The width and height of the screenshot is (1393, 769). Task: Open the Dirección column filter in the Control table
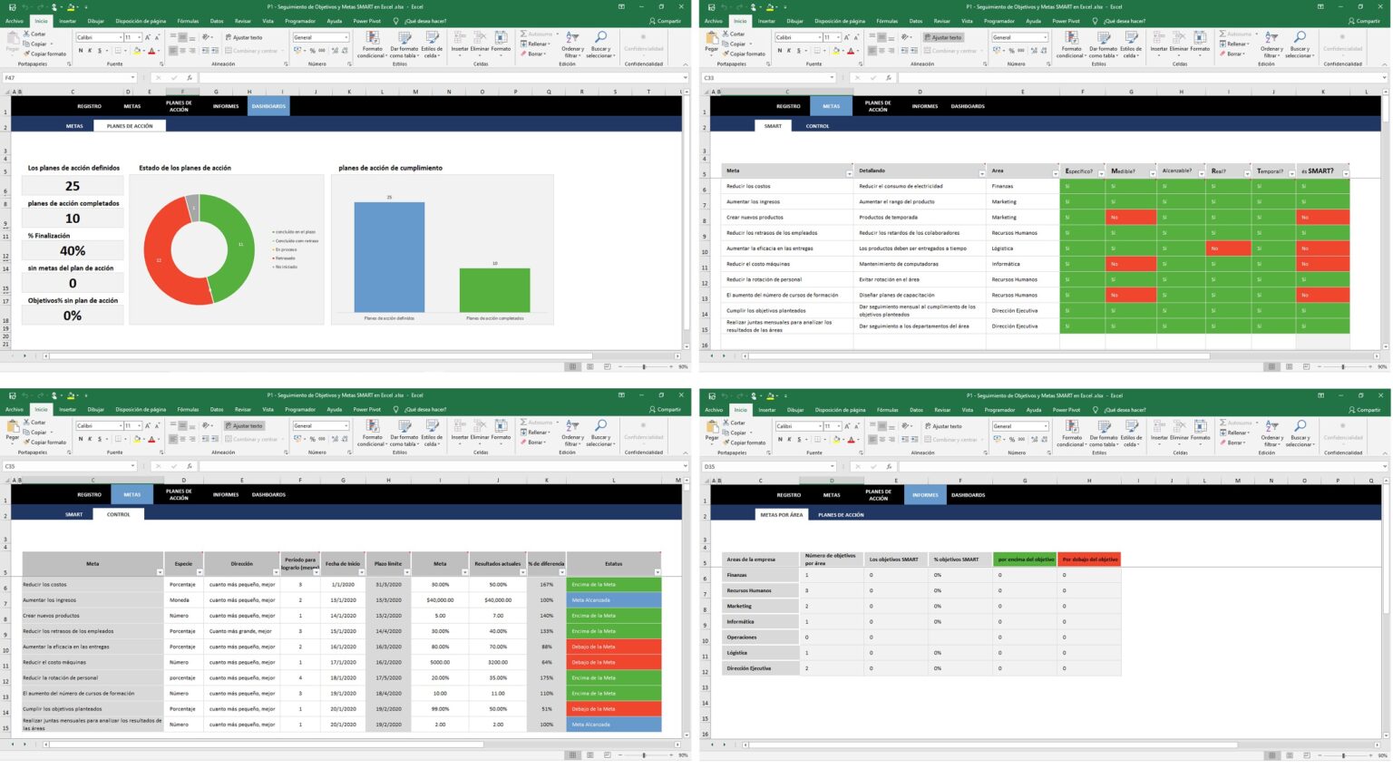[x=276, y=572]
